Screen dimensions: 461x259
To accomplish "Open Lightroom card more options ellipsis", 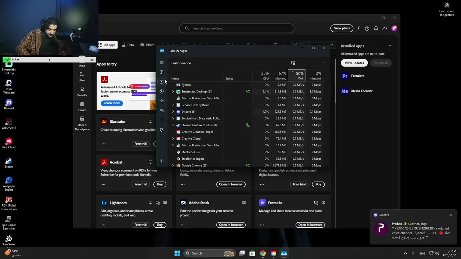I will pos(103,225).
